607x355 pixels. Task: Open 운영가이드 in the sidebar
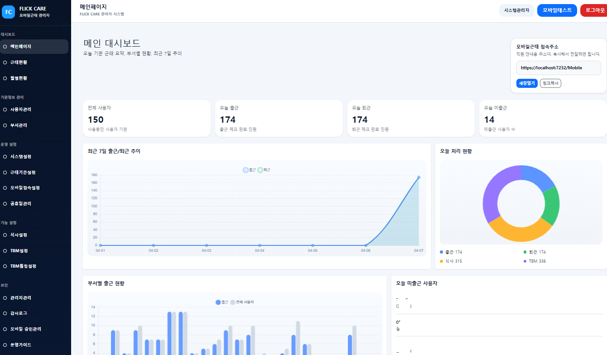click(x=34, y=345)
